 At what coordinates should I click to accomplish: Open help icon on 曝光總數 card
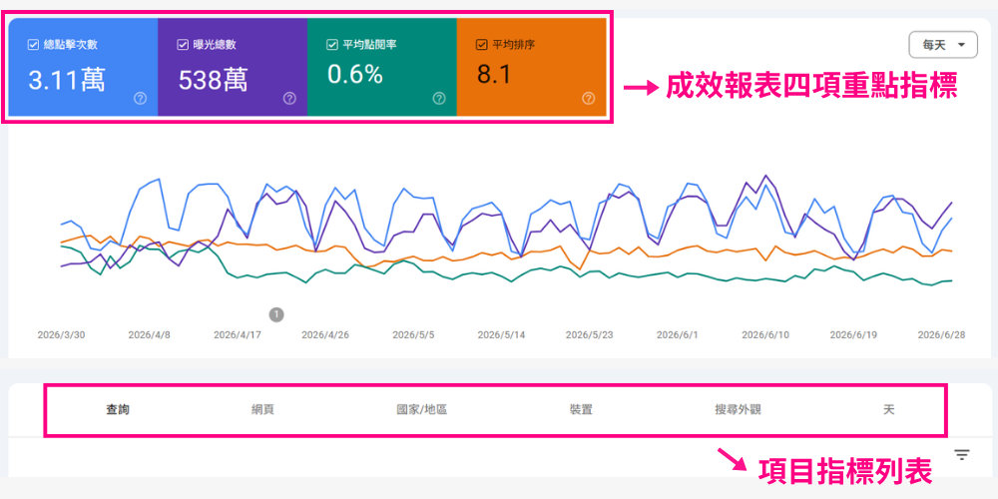coord(289,98)
